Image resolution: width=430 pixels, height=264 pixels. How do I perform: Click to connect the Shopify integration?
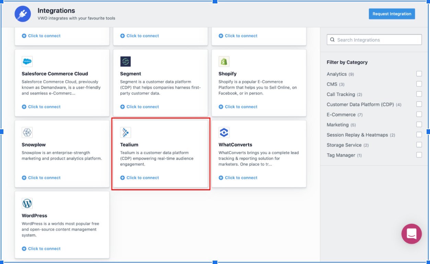(x=238, y=107)
